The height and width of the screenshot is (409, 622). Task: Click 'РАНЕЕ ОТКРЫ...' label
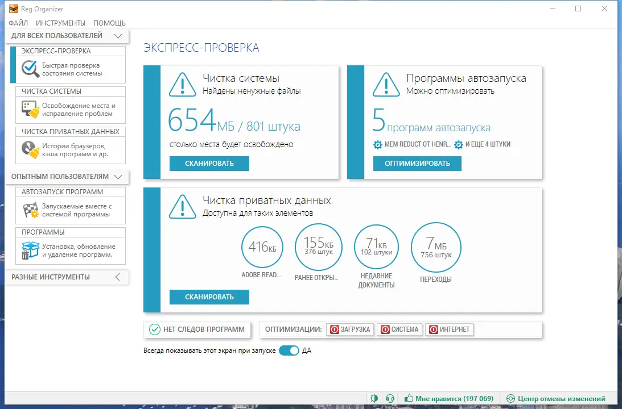[x=316, y=278]
